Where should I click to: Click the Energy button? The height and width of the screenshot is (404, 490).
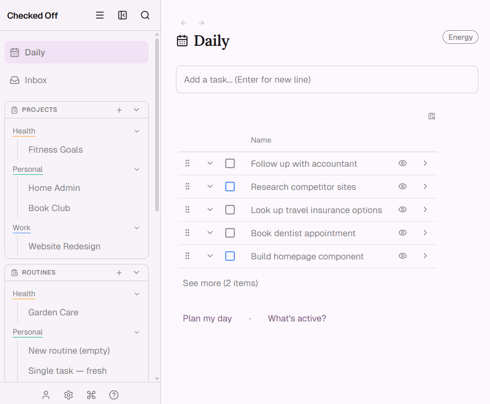pos(460,37)
